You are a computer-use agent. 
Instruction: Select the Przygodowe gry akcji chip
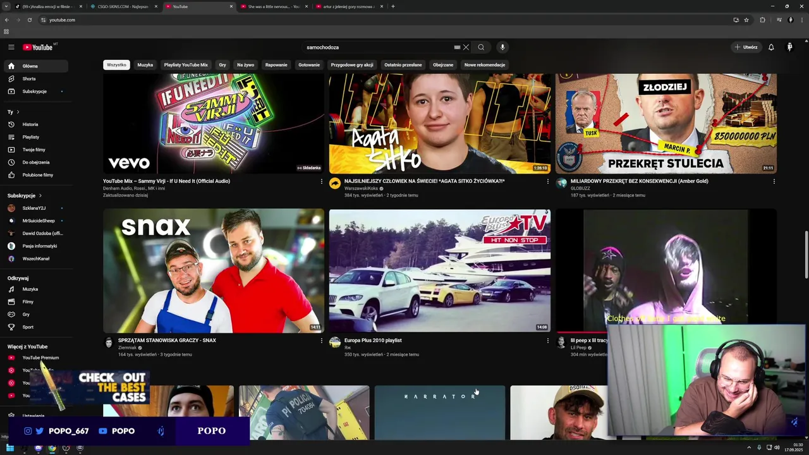pyautogui.click(x=352, y=64)
